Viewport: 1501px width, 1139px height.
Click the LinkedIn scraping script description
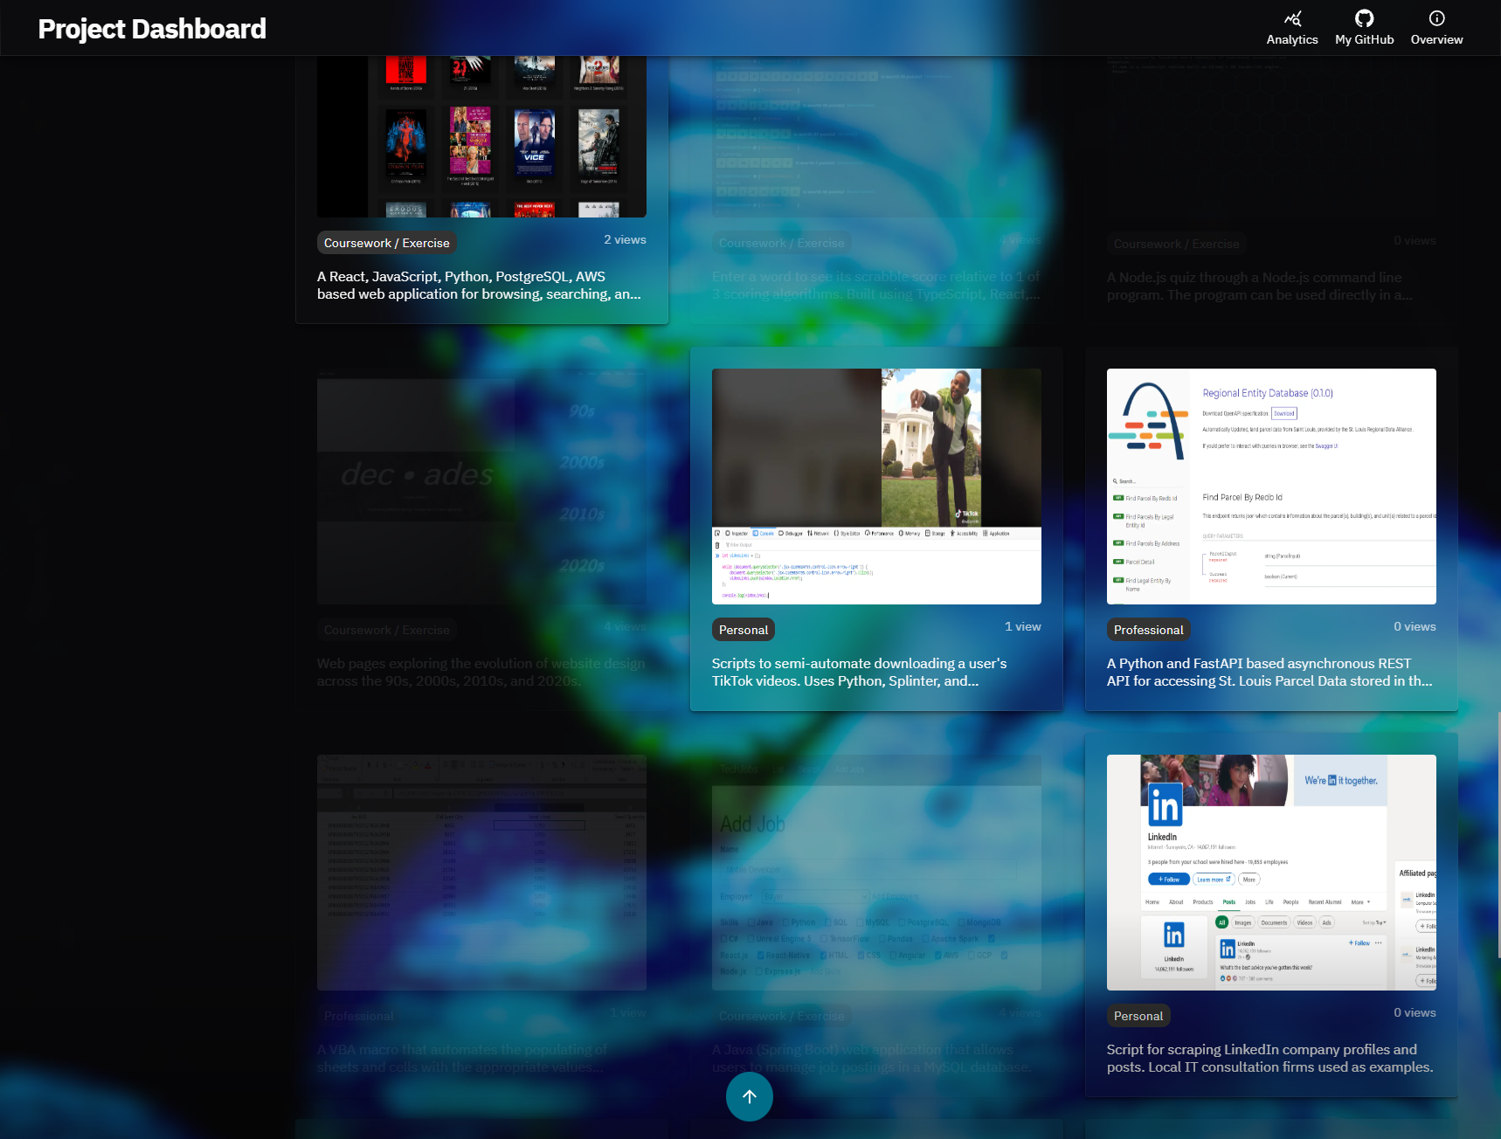click(1269, 1059)
